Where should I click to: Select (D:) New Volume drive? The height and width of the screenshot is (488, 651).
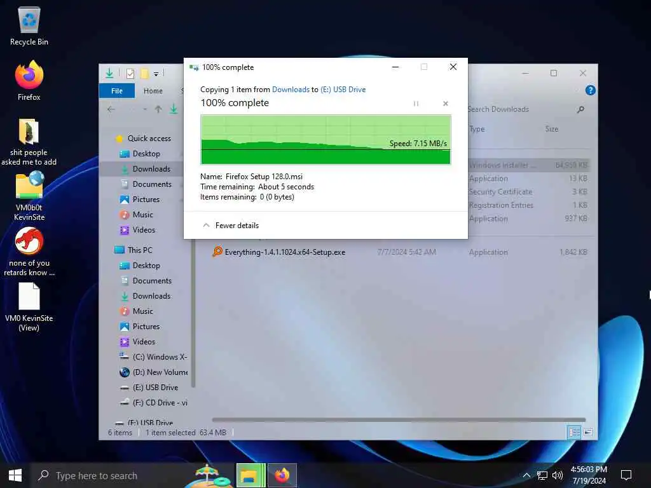(153, 372)
